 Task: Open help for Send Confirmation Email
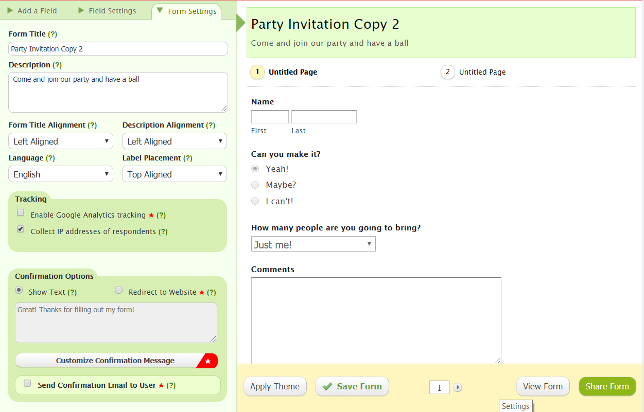[x=171, y=385]
